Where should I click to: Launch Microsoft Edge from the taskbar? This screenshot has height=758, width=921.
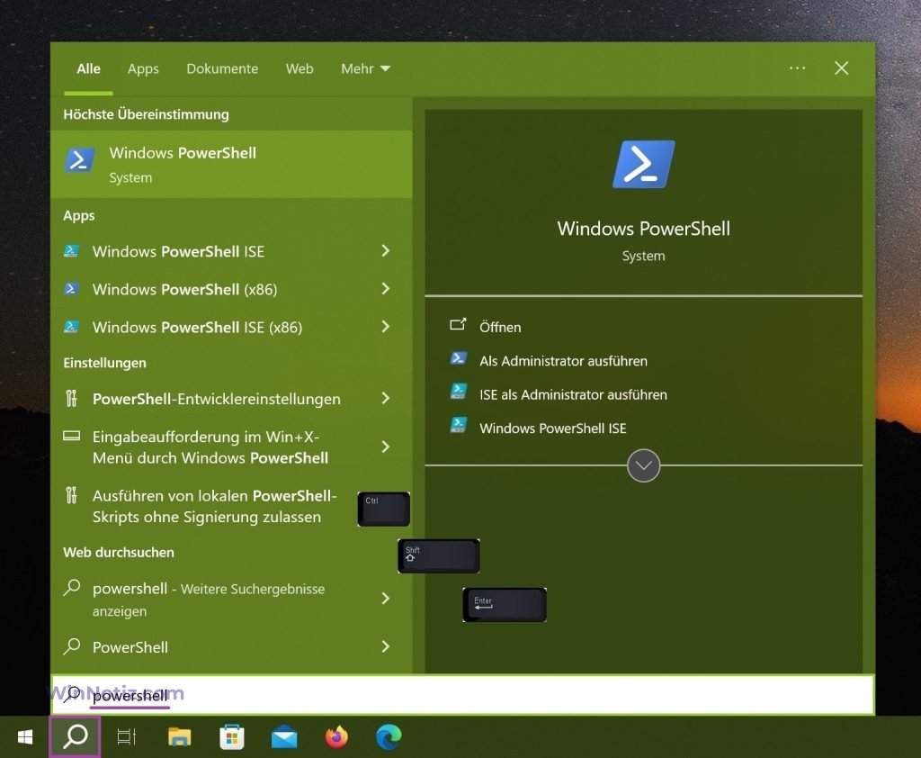[x=389, y=736]
